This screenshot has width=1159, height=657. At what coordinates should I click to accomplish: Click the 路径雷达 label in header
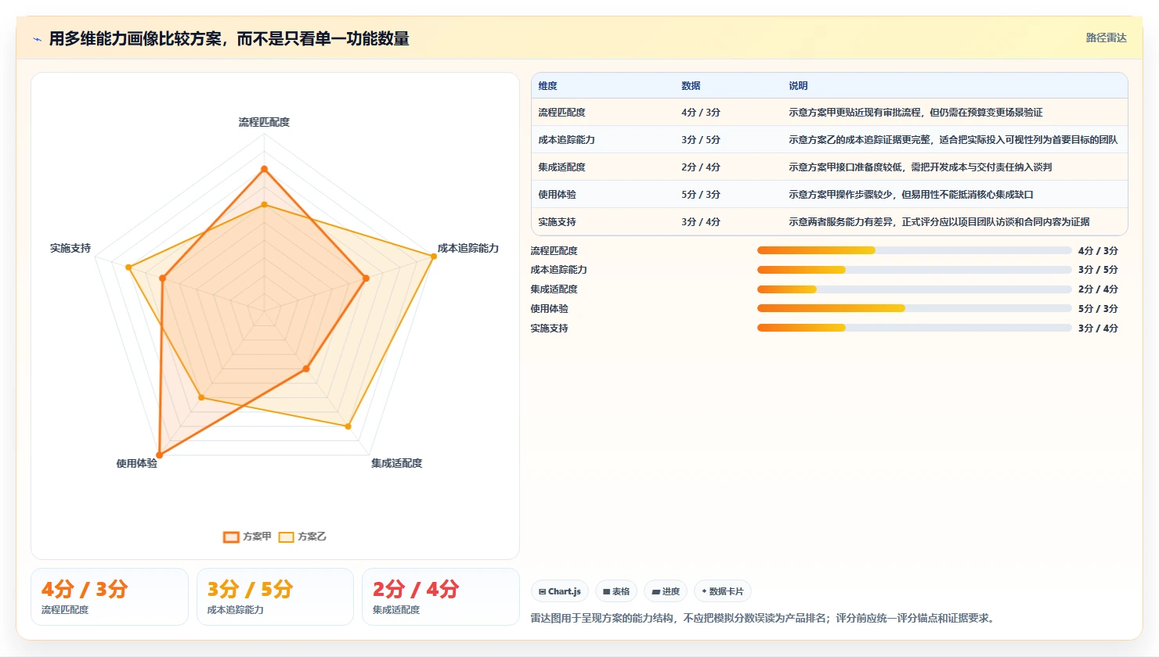[x=1106, y=38]
